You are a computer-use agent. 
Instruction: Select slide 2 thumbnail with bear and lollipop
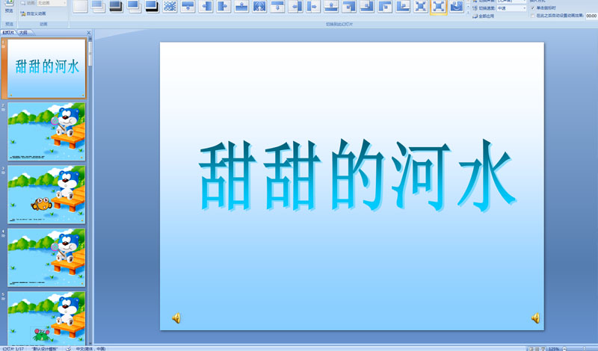click(x=46, y=131)
